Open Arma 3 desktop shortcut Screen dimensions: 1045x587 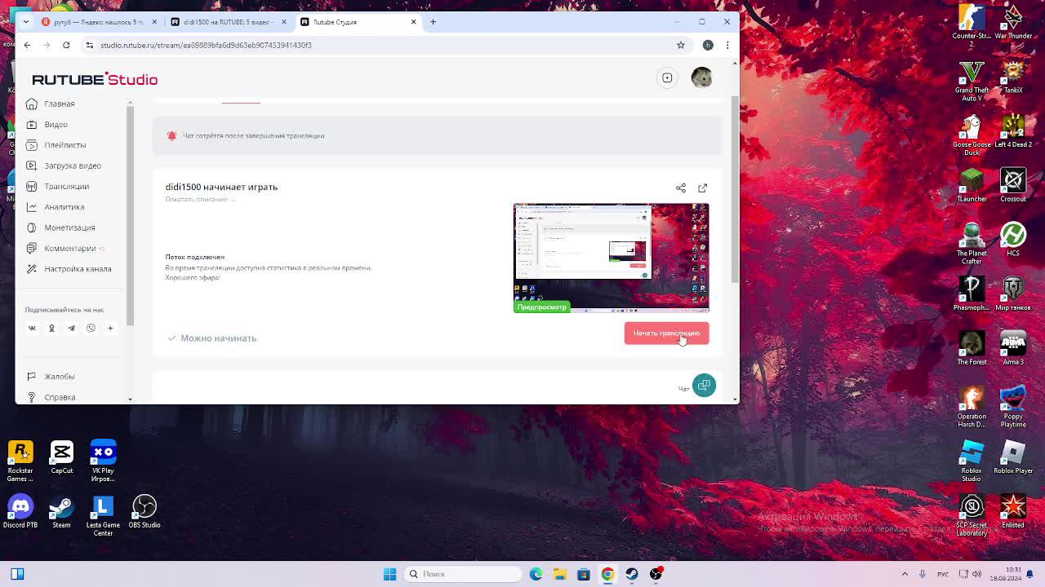pyautogui.click(x=1013, y=348)
